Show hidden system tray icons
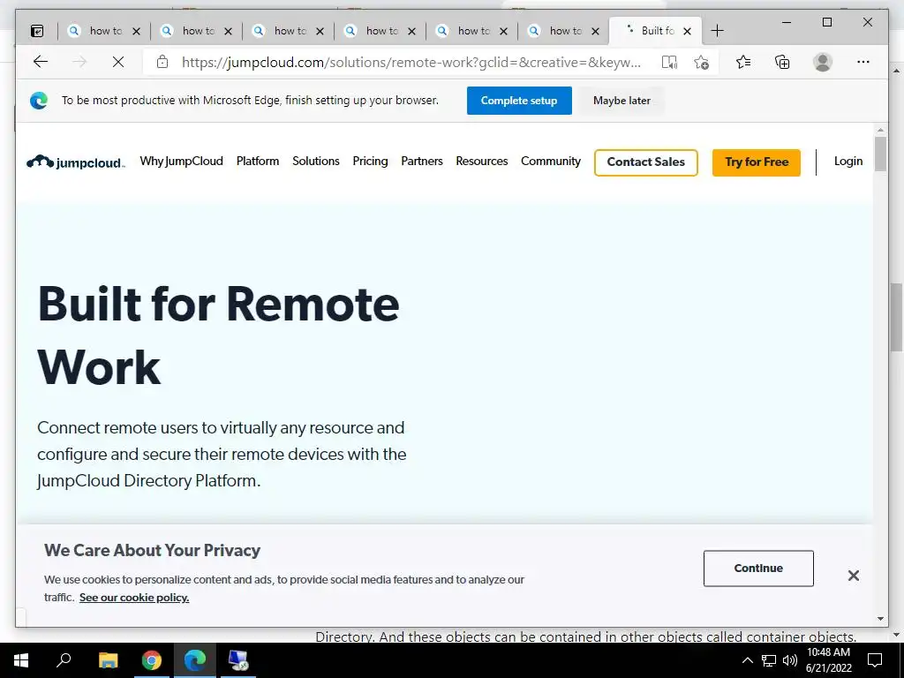 747,660
